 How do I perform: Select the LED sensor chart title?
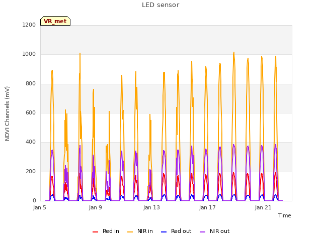[160, 5]
